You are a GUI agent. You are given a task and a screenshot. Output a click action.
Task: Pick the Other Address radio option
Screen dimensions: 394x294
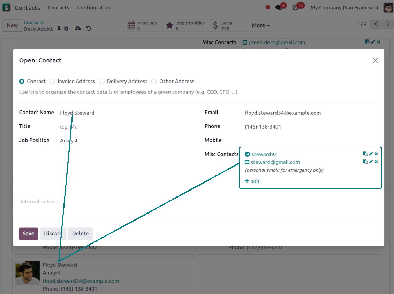[154, 82]
